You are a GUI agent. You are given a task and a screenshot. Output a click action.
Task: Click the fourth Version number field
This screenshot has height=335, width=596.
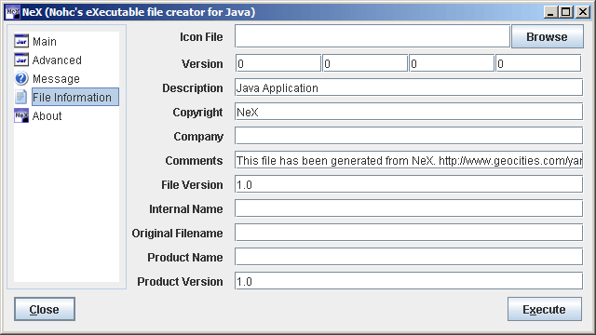(x=538, y=63)
